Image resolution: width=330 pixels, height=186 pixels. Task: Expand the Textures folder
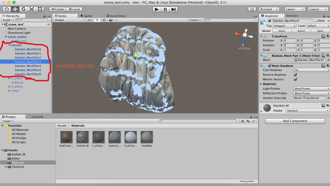pyautogui.click(x=6, y=167)
